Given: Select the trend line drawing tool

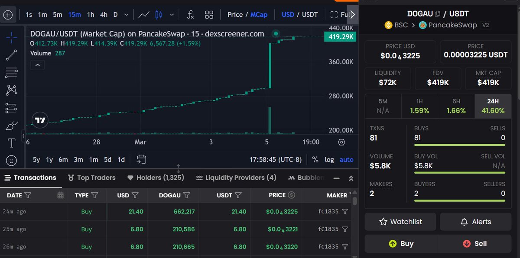Looking at the screenshot, I should click(12, 55).
